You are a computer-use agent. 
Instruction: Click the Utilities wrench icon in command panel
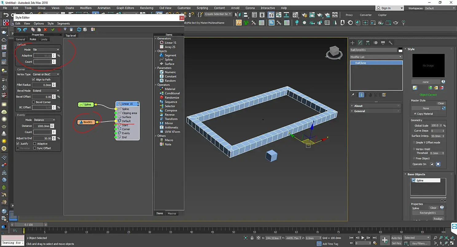pyautogui.click(x=390, y=43)
